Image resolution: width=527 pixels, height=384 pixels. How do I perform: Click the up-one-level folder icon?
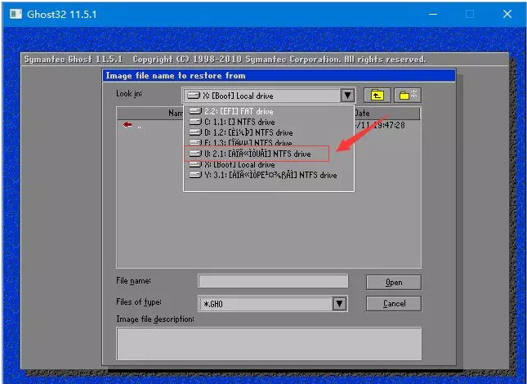coord(377,96)
